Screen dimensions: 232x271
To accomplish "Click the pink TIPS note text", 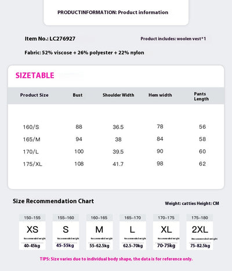I will point(116,259).
